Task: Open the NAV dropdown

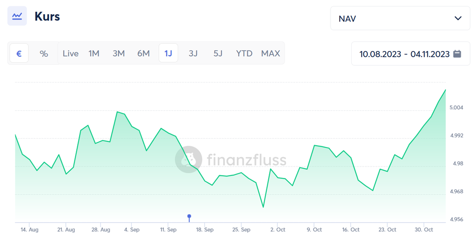Action: pos(400,18)
